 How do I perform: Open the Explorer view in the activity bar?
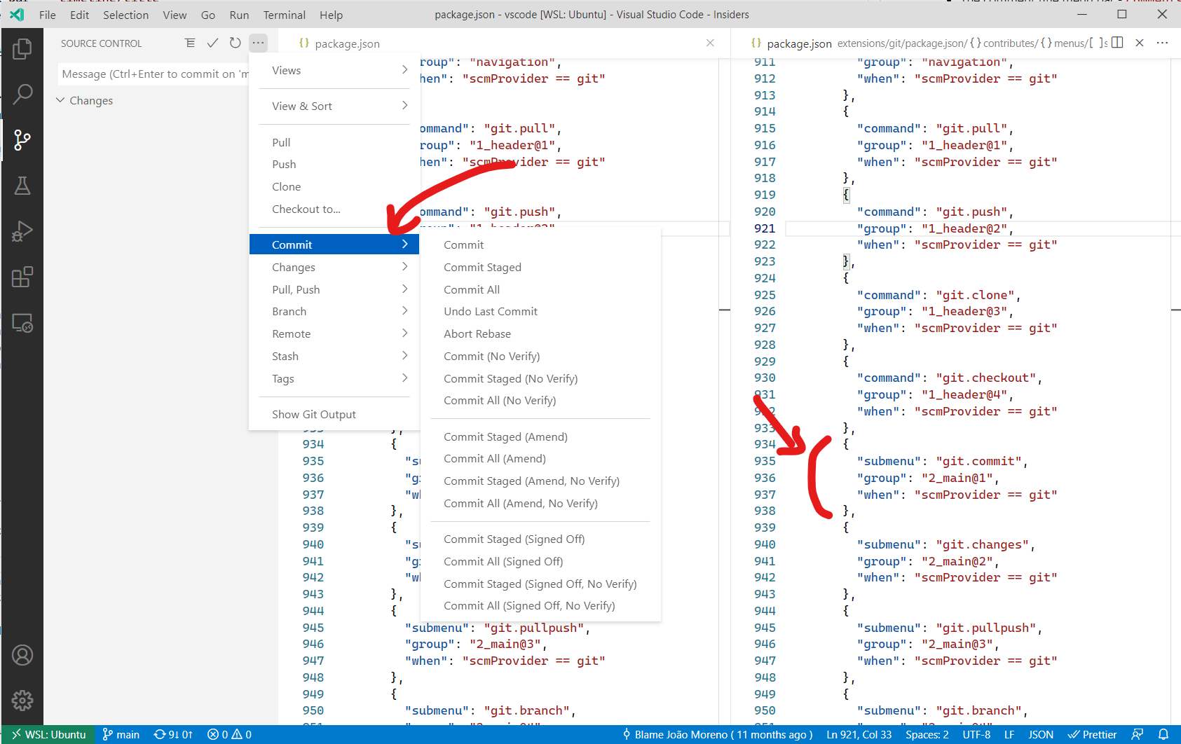pos(22,48)
